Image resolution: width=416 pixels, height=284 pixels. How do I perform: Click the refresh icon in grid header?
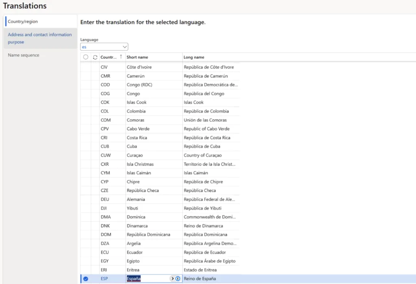[x=95, y=57]
